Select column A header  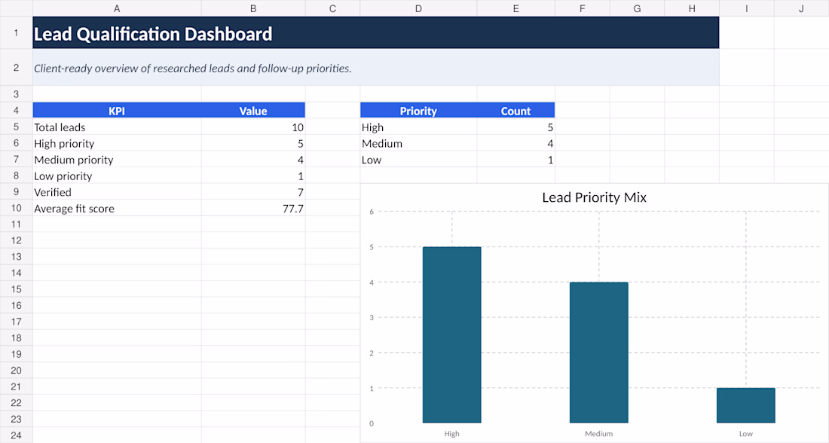coord(117,8)
